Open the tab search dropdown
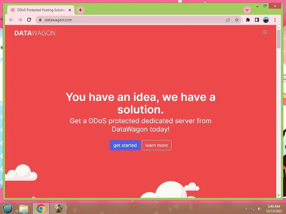286x214 pixels. [247, 10]
